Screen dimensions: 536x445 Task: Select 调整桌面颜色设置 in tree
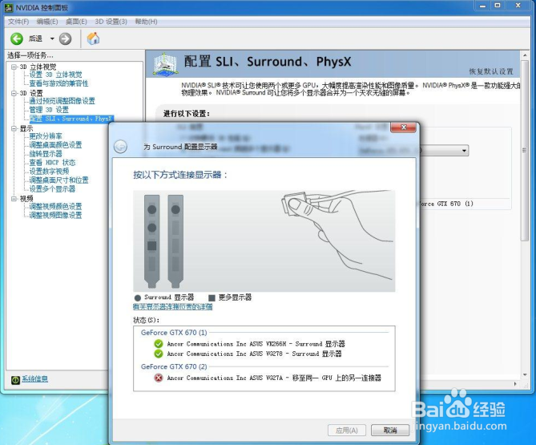56,145
